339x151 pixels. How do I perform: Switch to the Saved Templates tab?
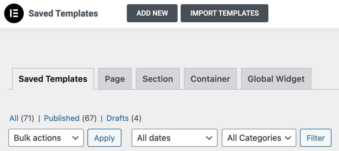[53, 79]
